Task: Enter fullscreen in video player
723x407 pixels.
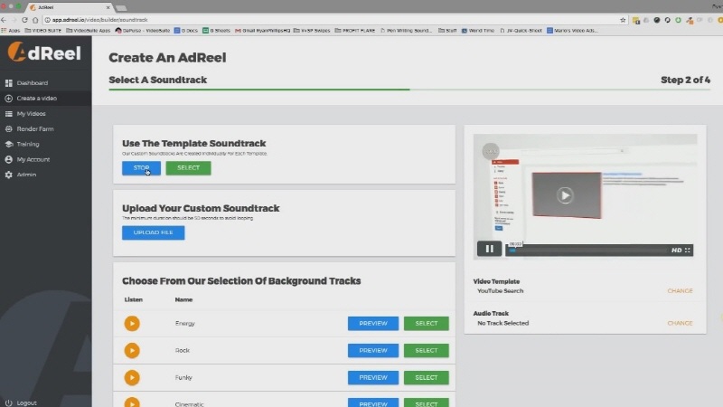Action: coord(688,251)
